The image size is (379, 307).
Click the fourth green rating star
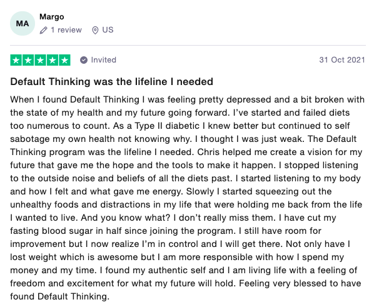click(52, 60)
